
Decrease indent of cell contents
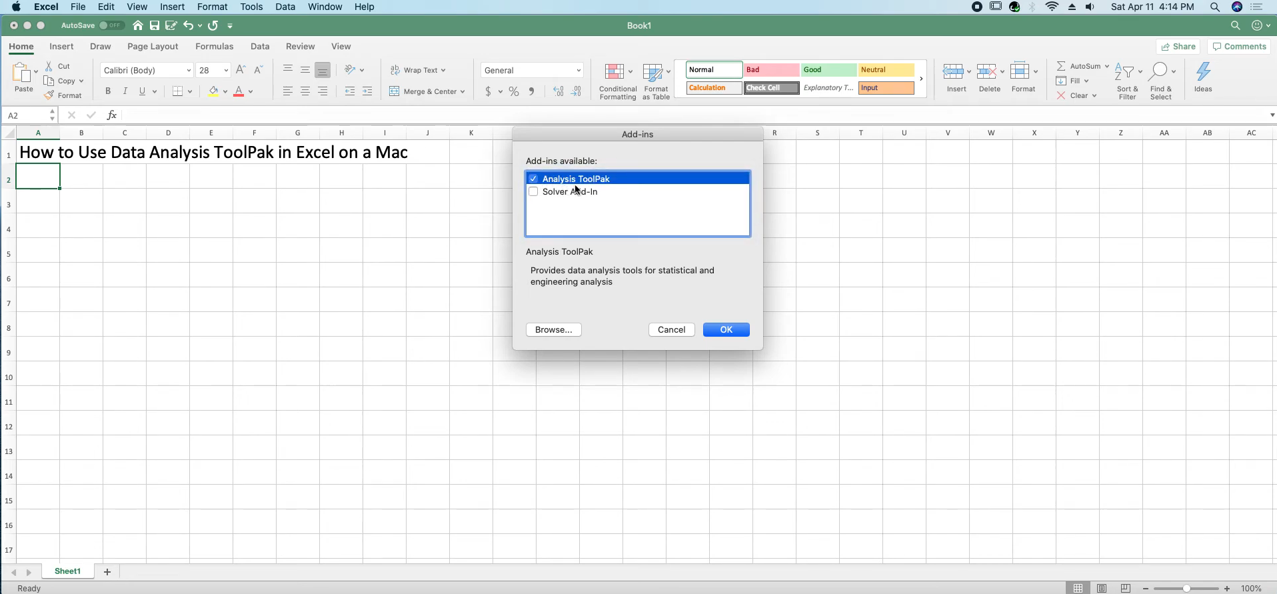(x=350, y=91)
